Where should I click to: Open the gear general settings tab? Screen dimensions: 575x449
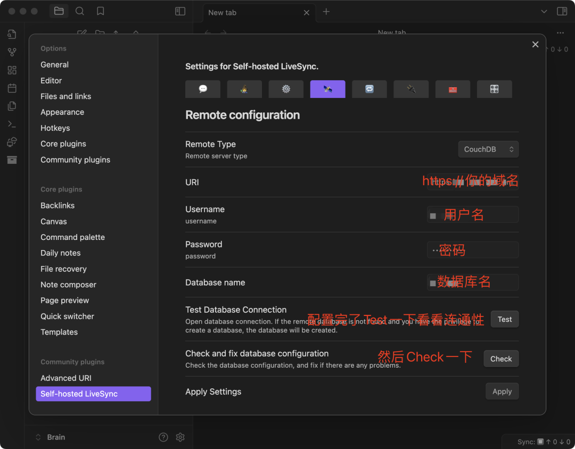pos(286,89)
